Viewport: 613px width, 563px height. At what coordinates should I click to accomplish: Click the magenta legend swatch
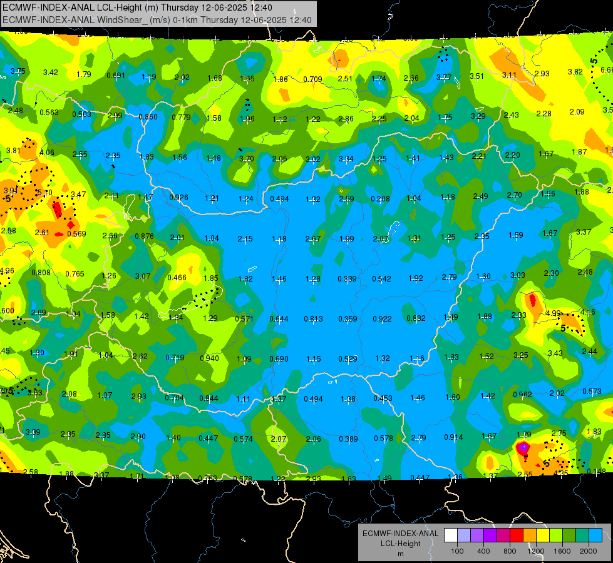(503, 535)
